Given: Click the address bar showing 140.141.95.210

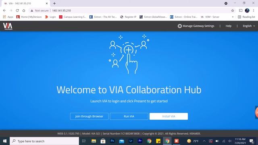Looking at the screenshot, I should (x=62, y=10).
